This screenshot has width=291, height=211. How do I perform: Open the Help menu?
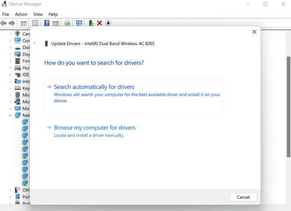[53, 14]
